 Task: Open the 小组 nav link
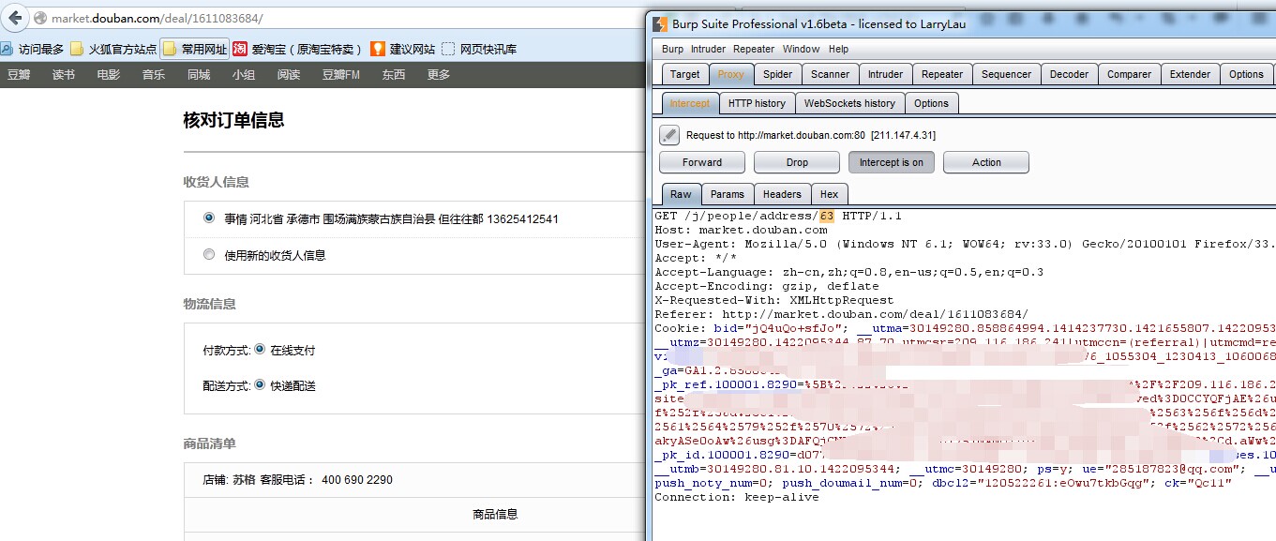[x=244, y=75]
